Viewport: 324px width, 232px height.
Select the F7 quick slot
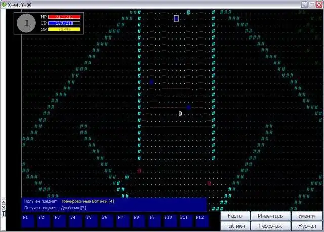tap(123, 221)
